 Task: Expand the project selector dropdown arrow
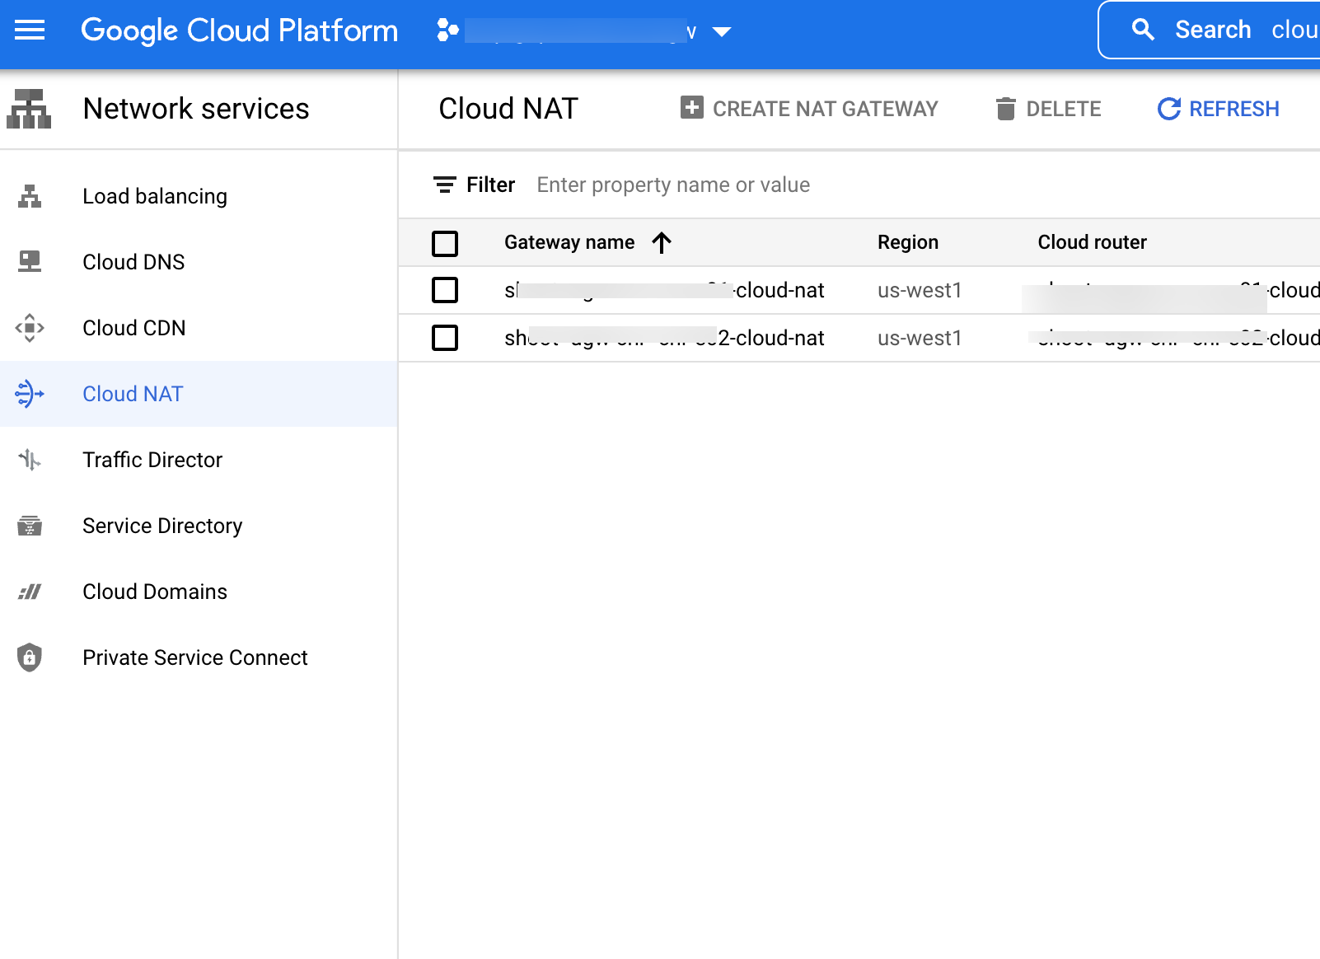pyautogui.click(x=722, y=32)
